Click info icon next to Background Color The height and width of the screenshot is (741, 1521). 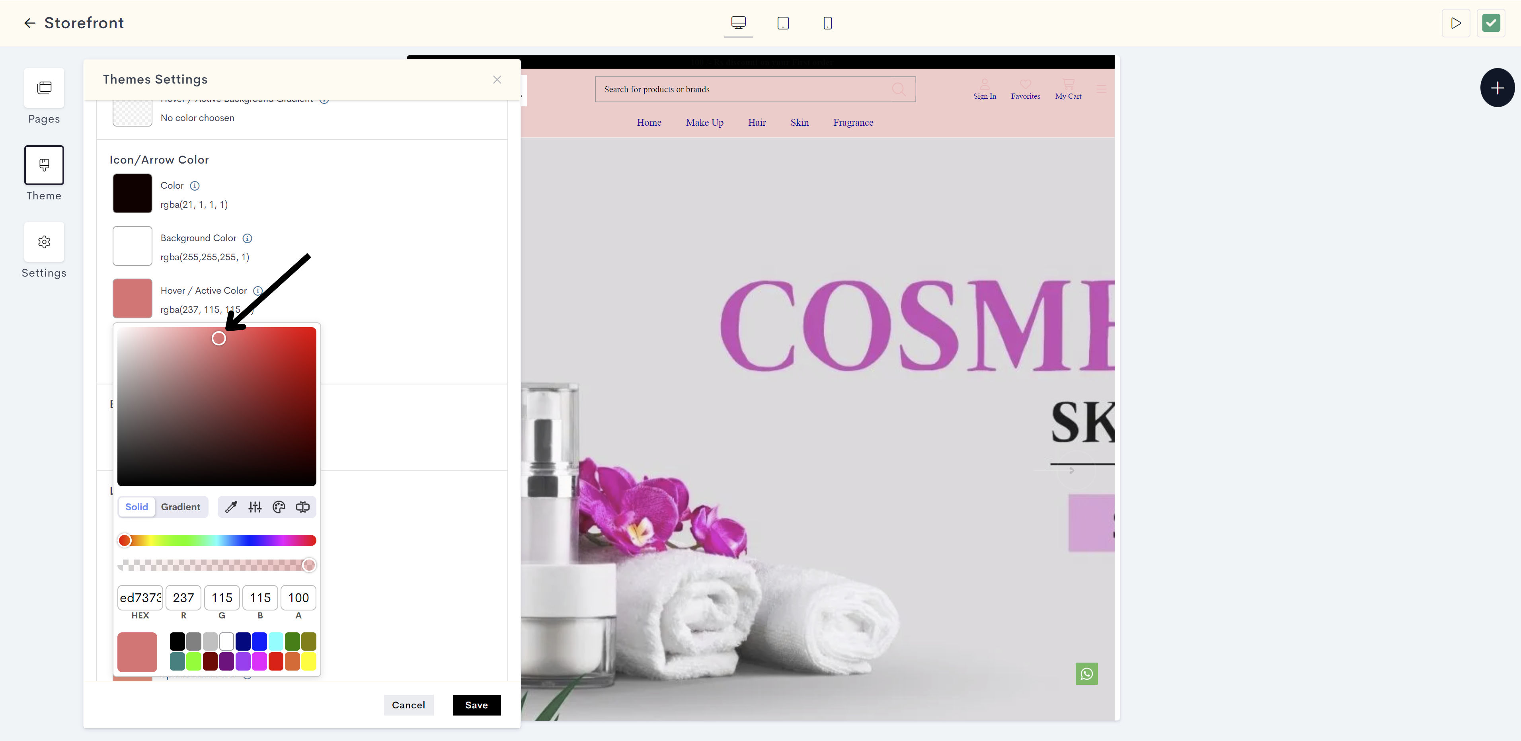[x=248, y=238]
